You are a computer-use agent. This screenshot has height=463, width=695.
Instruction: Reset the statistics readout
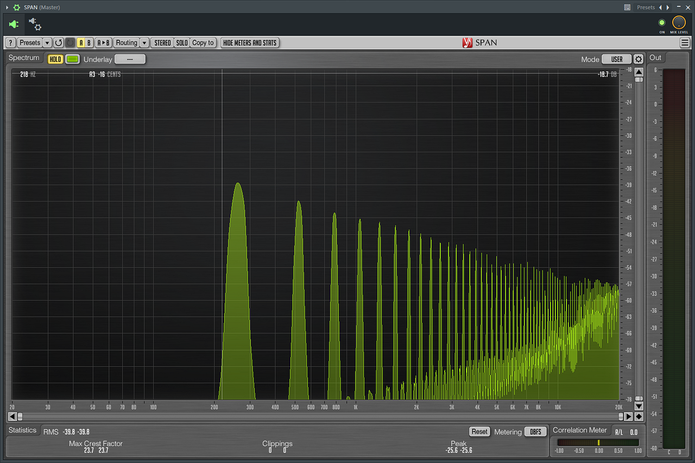[x=479, y=432]
